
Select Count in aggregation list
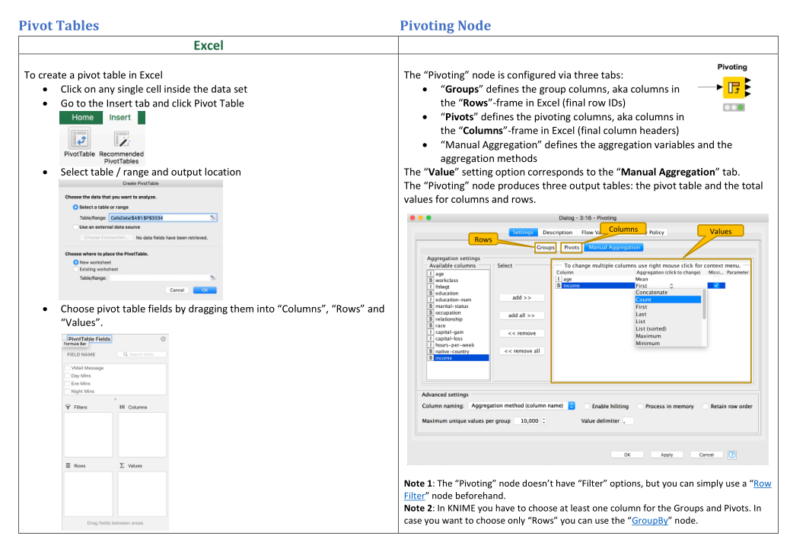(668, 300)
